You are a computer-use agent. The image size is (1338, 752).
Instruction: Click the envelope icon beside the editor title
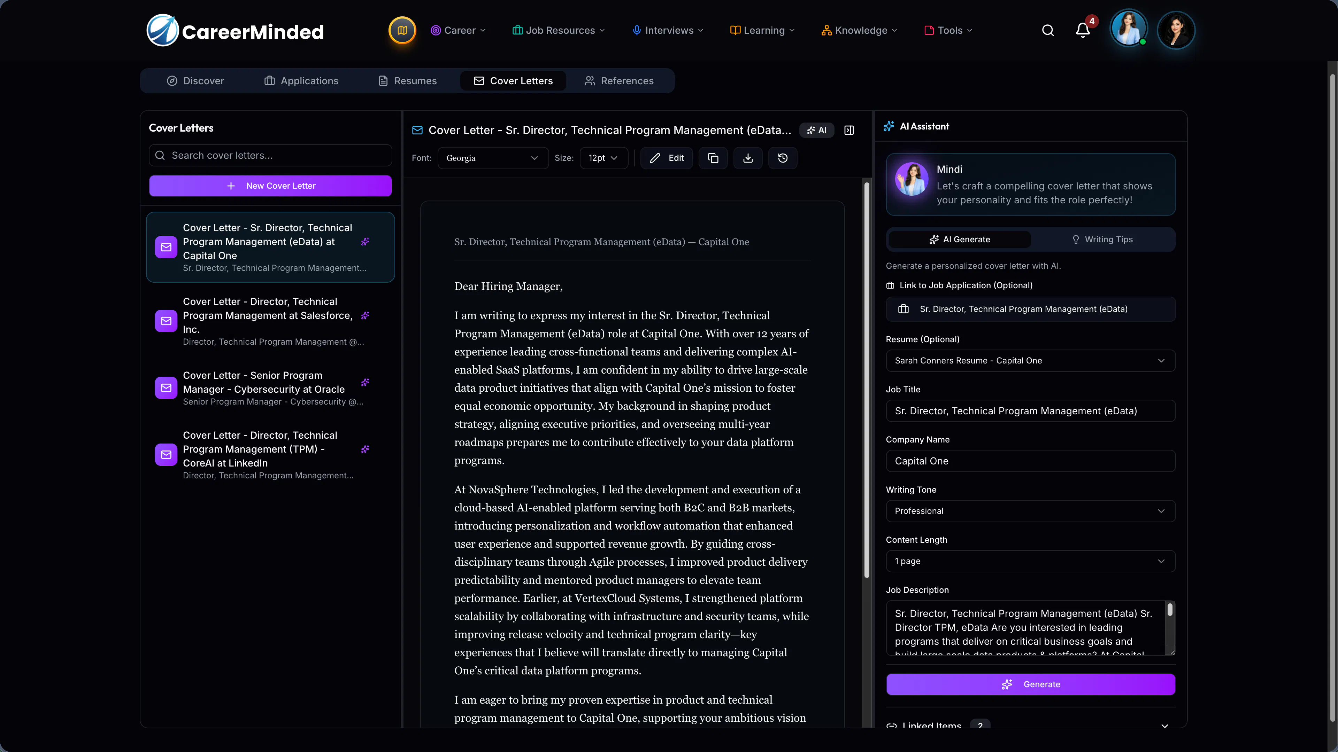[417, 130]
